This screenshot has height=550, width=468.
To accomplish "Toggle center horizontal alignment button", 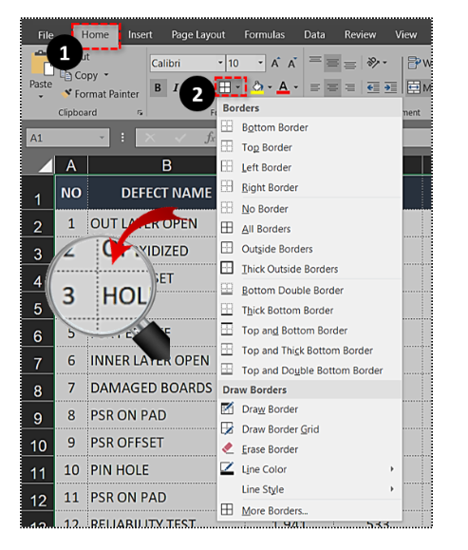I will [x=332, y=87].
